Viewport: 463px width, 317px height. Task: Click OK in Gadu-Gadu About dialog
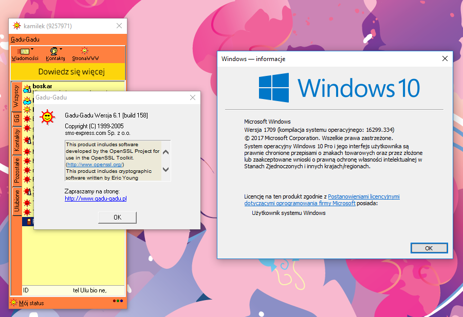tap(117, 217)
